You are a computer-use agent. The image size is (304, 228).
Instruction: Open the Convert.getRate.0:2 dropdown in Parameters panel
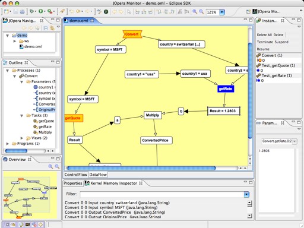click(x=294, y=141)
